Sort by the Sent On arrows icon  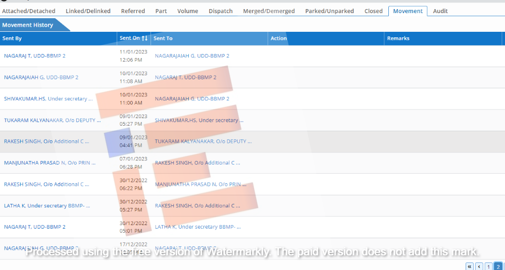click(x=144, y=38)
